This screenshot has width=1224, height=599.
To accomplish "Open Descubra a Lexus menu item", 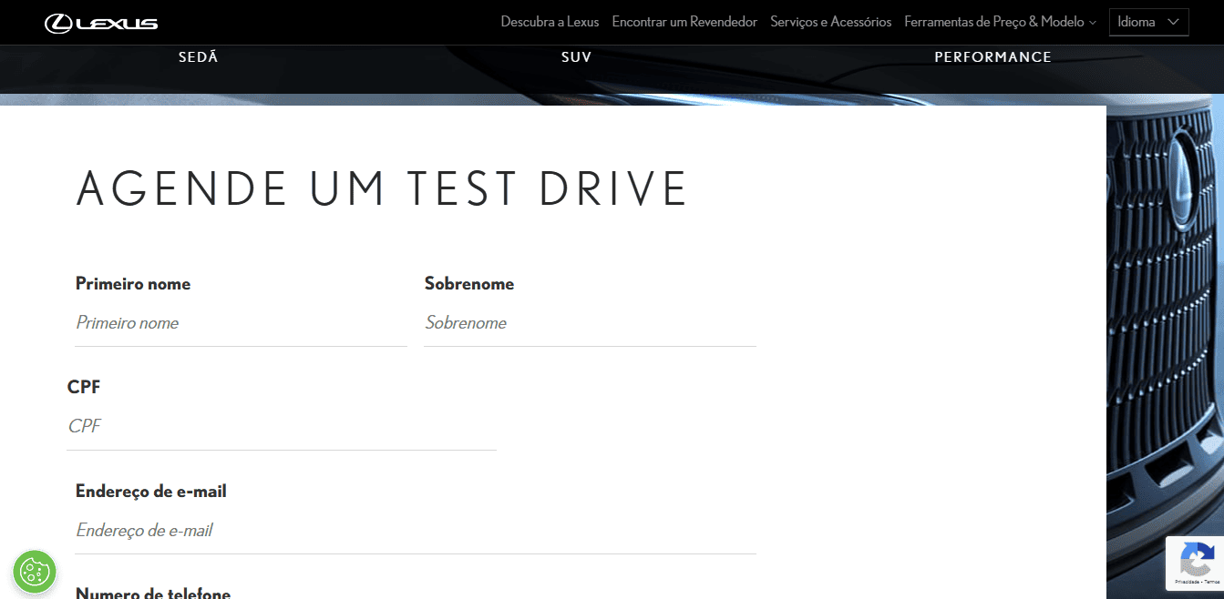I will tap(550, 22).
